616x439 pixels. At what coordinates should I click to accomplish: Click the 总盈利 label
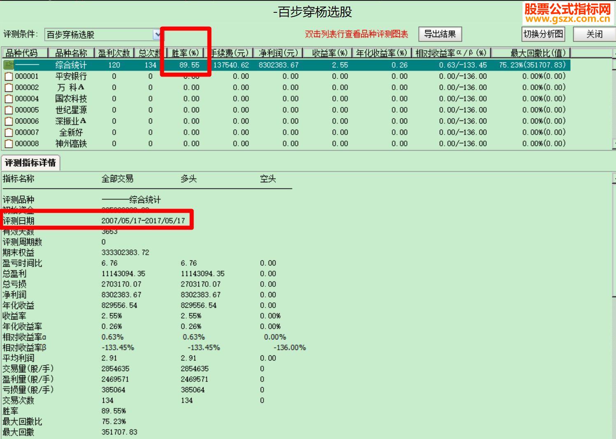14,274
